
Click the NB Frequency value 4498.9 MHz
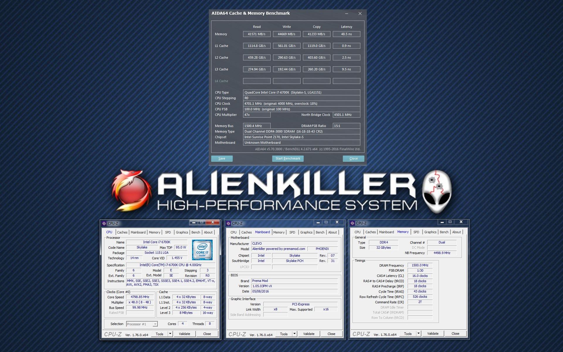click(442, 253)
